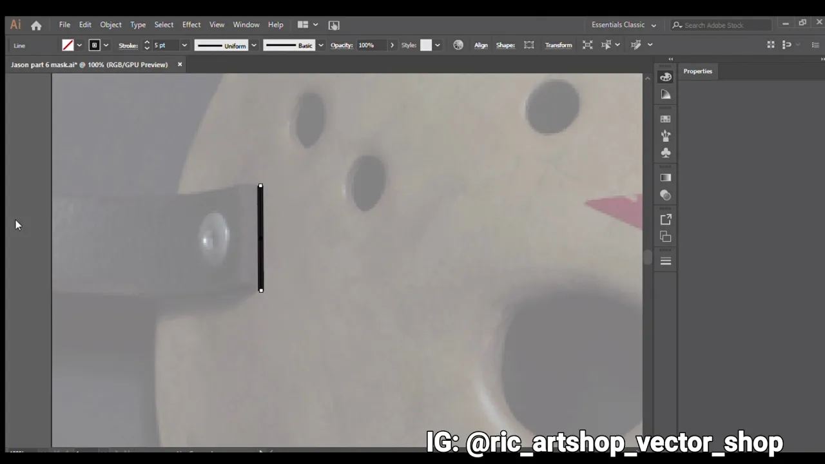825x464 pixels.
Task: Open the Arrange Documents icon
Action: pos(303,24)
